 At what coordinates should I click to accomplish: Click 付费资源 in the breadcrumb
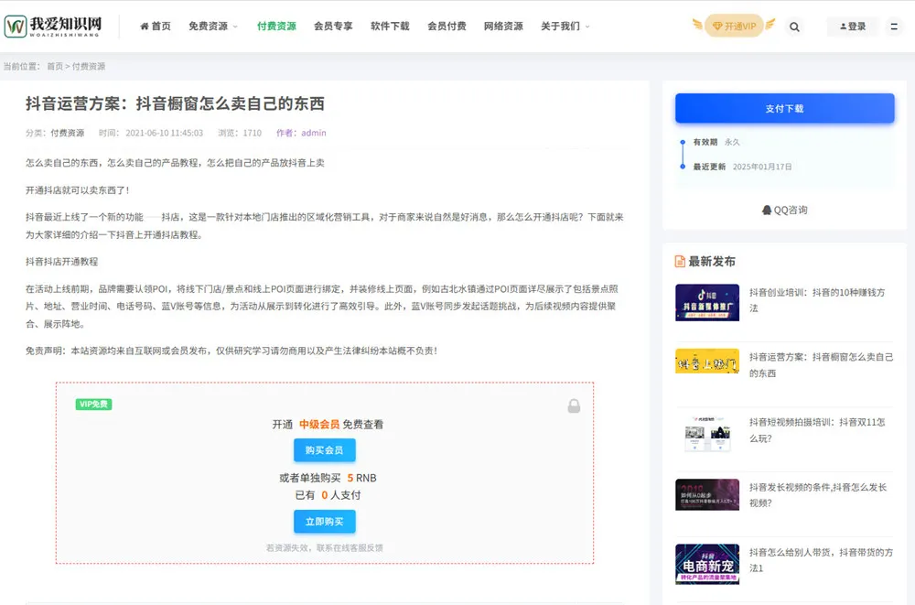click(x=89, y=67)
